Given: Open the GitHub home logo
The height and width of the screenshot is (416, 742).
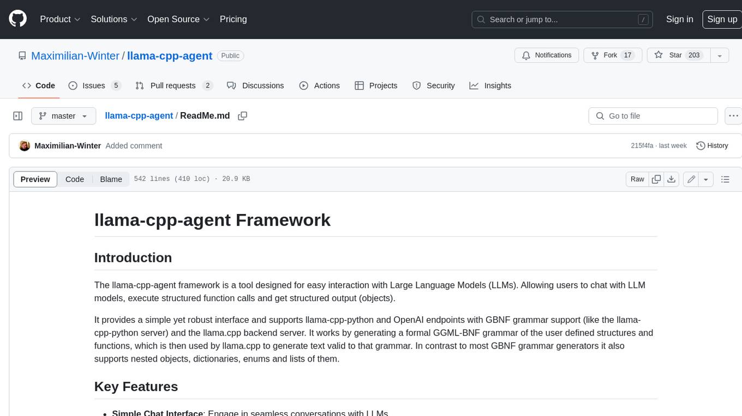Looking at the screenshot, I should (x=17, y=19).
